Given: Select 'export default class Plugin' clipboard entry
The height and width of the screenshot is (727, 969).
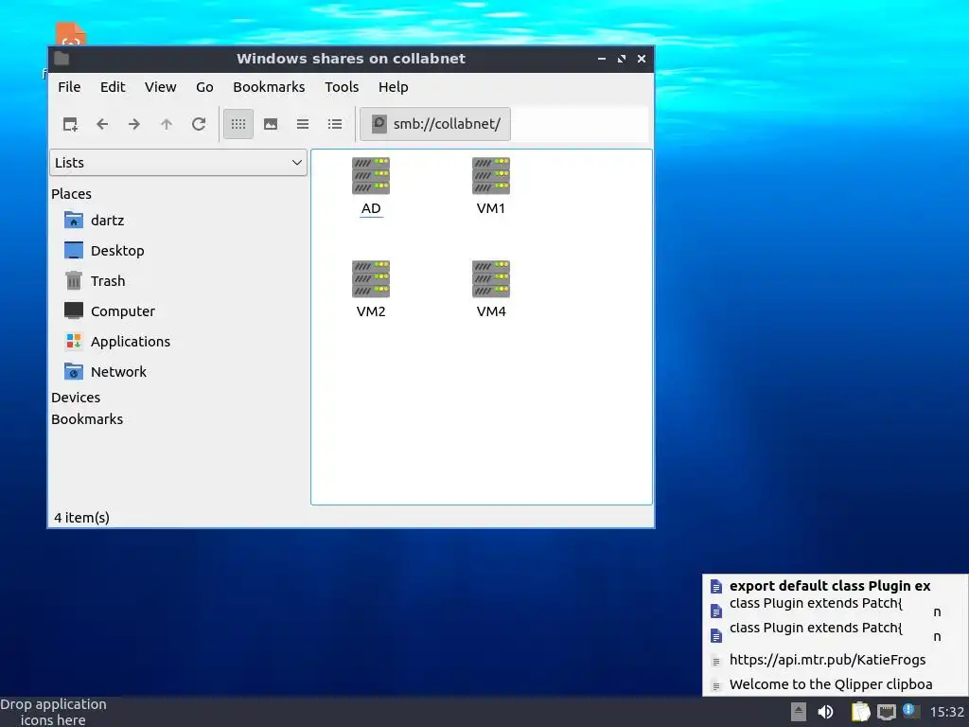Looking at the screenshot, I should tap(835, 585).
